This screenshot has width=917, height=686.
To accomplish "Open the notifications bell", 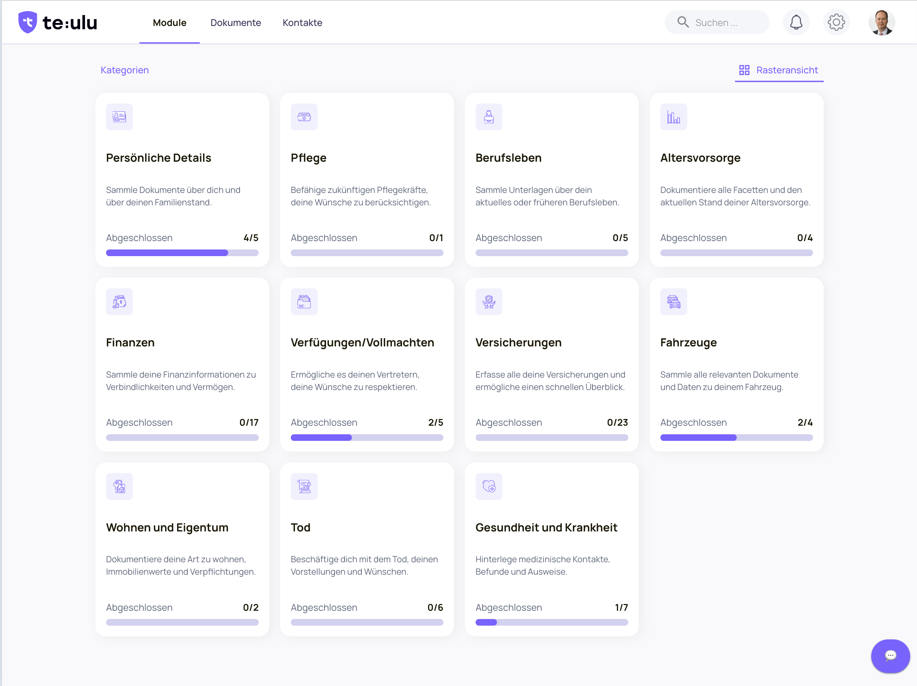I will click(796, 23).
